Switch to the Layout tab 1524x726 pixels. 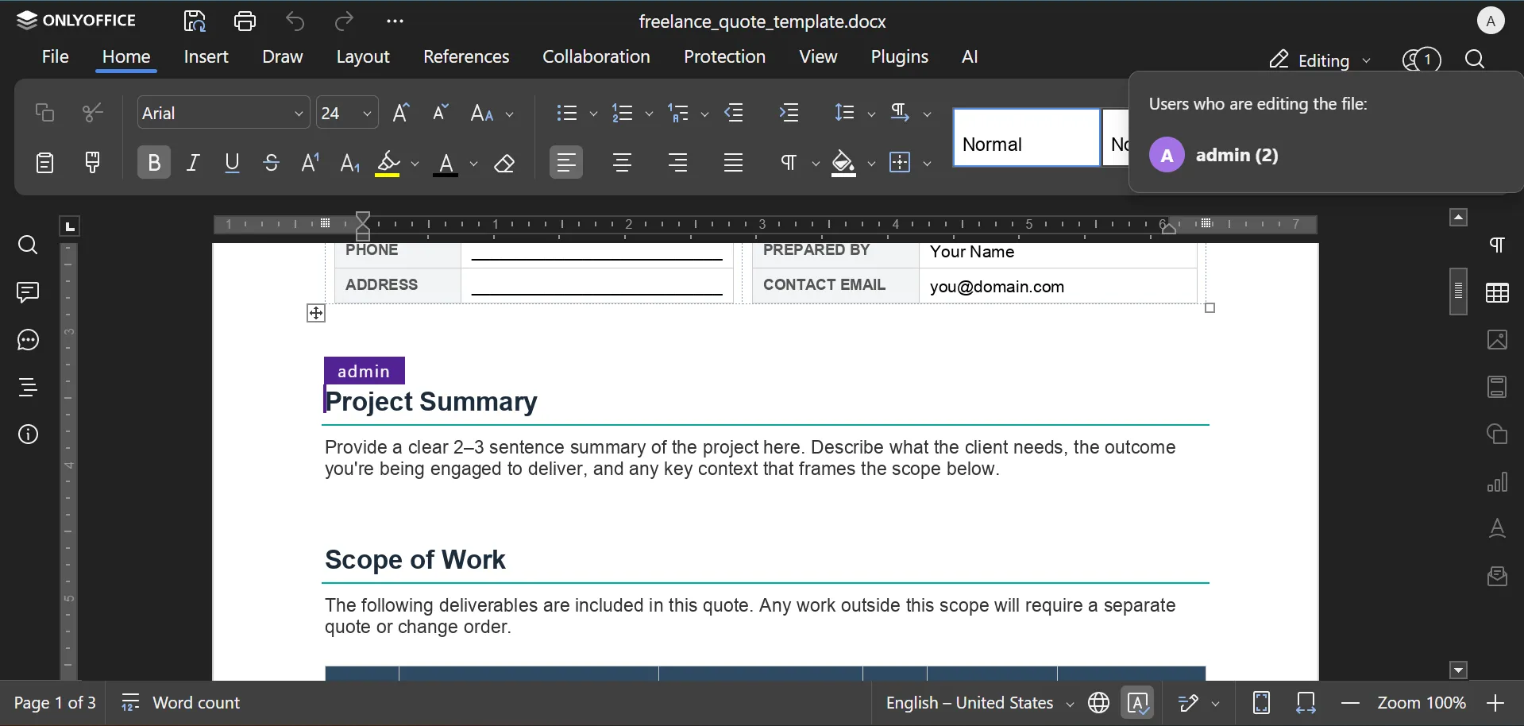tap(363, 57)
